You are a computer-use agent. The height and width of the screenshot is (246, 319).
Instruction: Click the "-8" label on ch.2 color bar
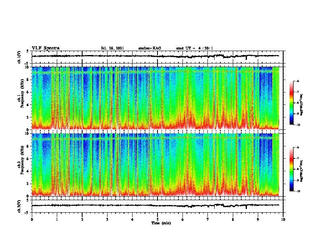coord(297,169)
